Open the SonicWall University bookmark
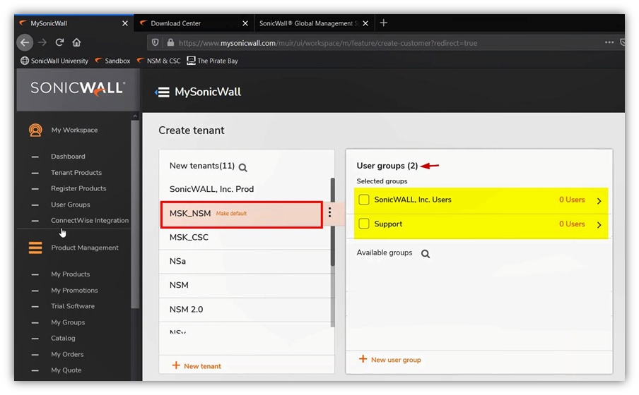The image size is (639, 395). pos(54,61)
